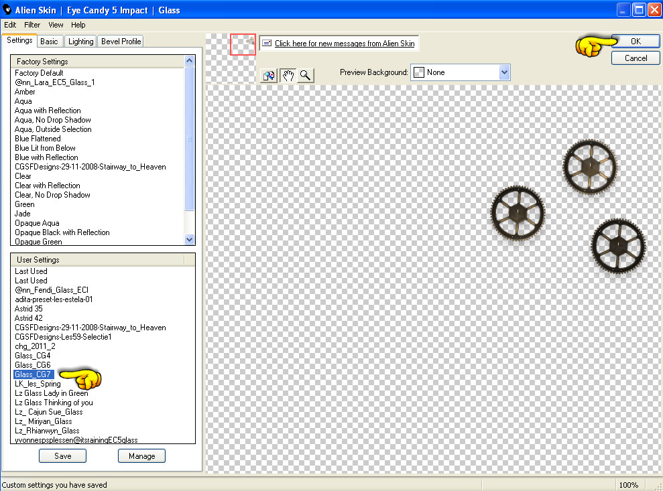Click the Factory Settings column header
Viewport: 663px width, 491px height.
[x=98, y=61]
